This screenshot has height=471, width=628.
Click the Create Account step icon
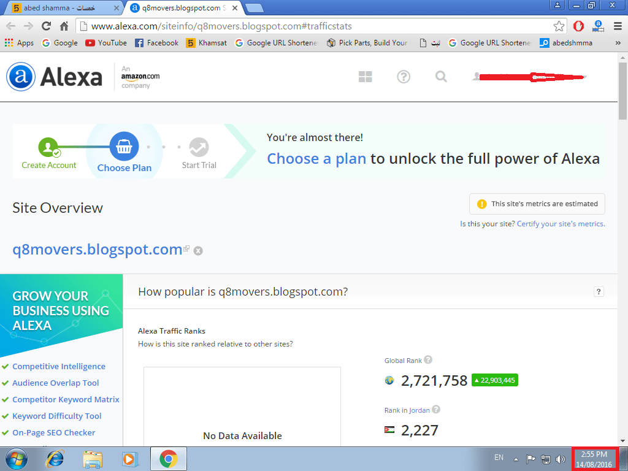(x=48, y=147)
